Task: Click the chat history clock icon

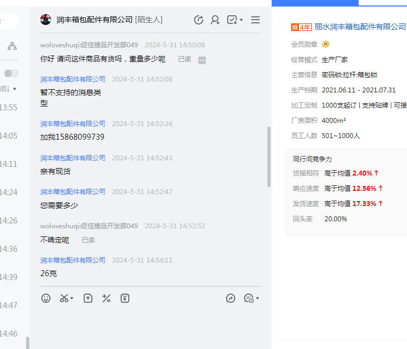Action: [199, 20]
